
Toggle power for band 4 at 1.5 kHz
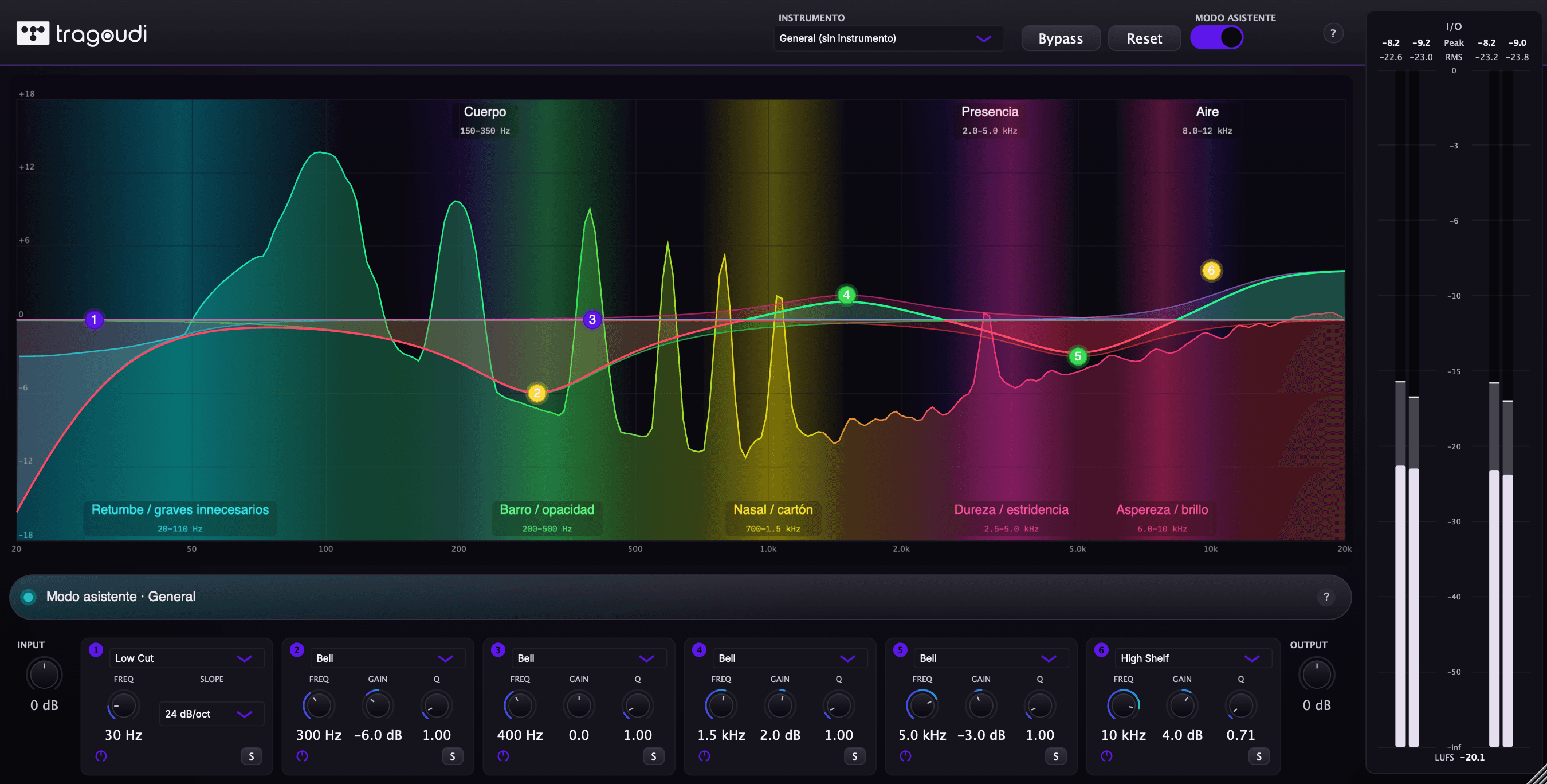tap(704, 756)
